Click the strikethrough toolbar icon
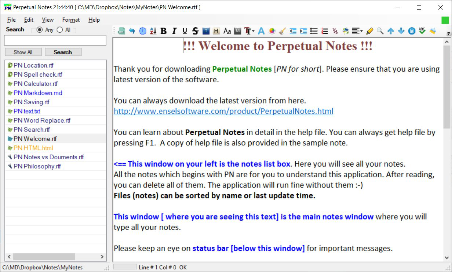Image resolution: width=452 pixels, height=272 pixels. coord(195,31)
